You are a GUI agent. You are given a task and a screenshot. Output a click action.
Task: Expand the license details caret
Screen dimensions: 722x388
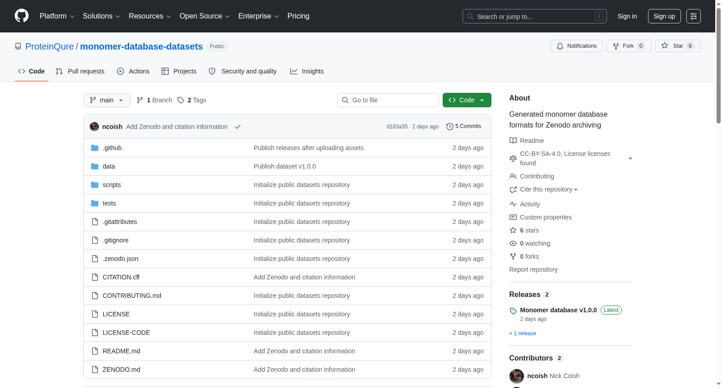coord(630,159)
